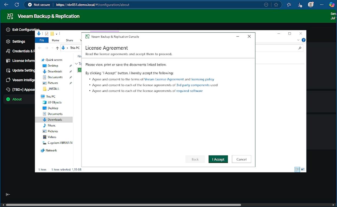Screen dimensions: 337x207
Task: Open the licensing policy link
Action: pos(202,79)
